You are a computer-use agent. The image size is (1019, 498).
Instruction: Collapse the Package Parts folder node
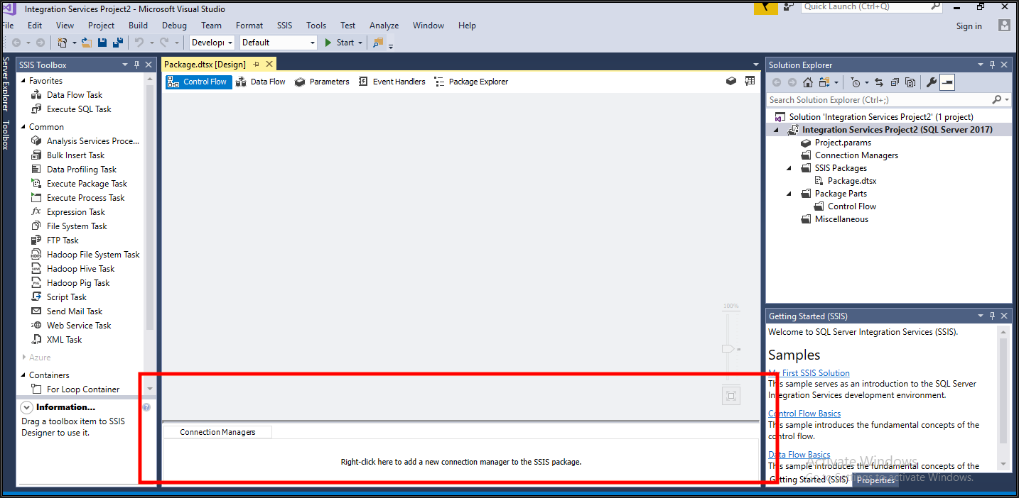click(x=789, y=194)
